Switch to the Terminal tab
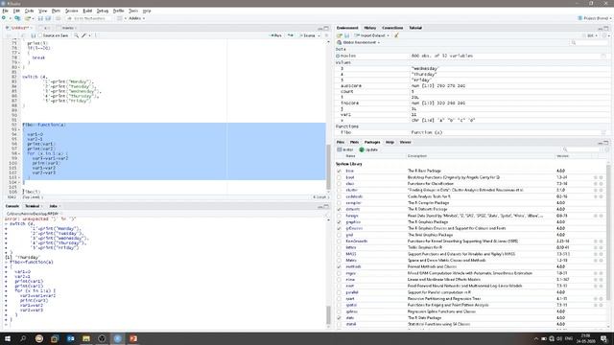614x345 pixels. 32,206
